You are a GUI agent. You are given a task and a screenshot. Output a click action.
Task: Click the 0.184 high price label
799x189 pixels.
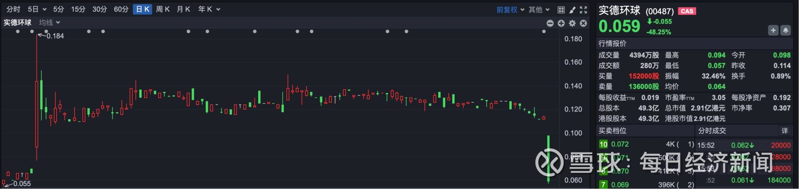click(x=55, y=36)
